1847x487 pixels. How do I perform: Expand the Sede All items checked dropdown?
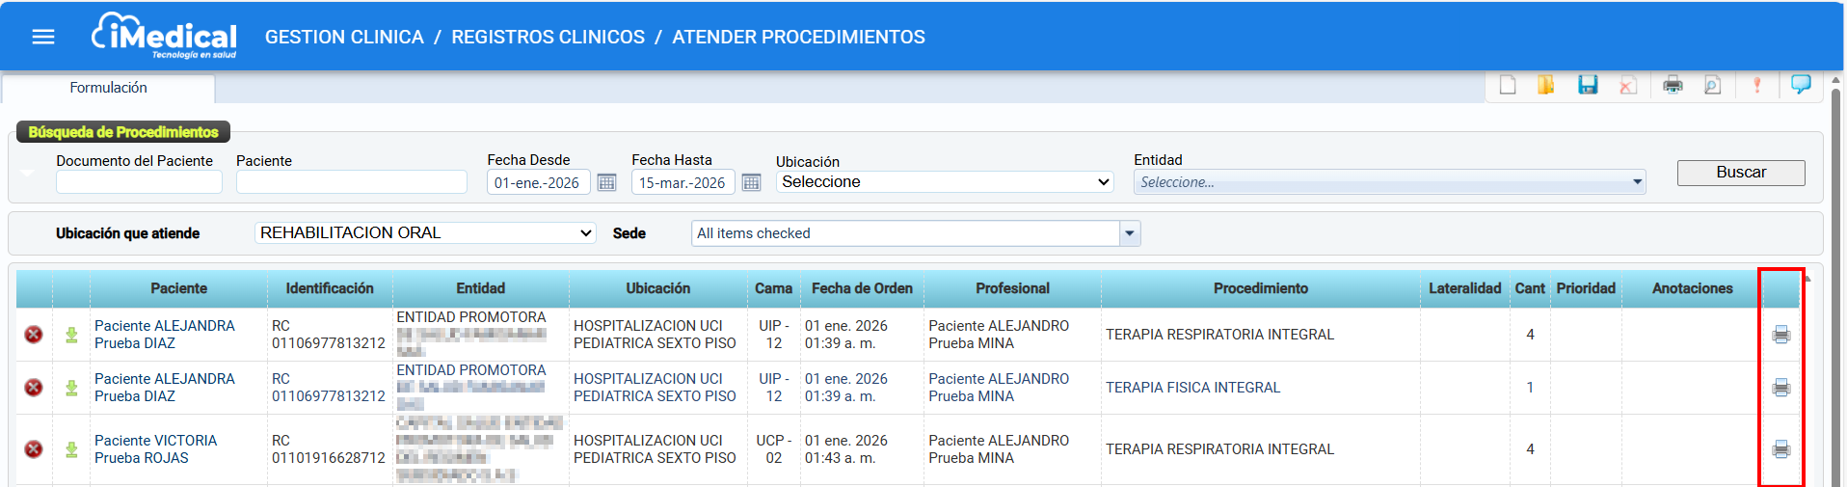[x=1130, y=233]
